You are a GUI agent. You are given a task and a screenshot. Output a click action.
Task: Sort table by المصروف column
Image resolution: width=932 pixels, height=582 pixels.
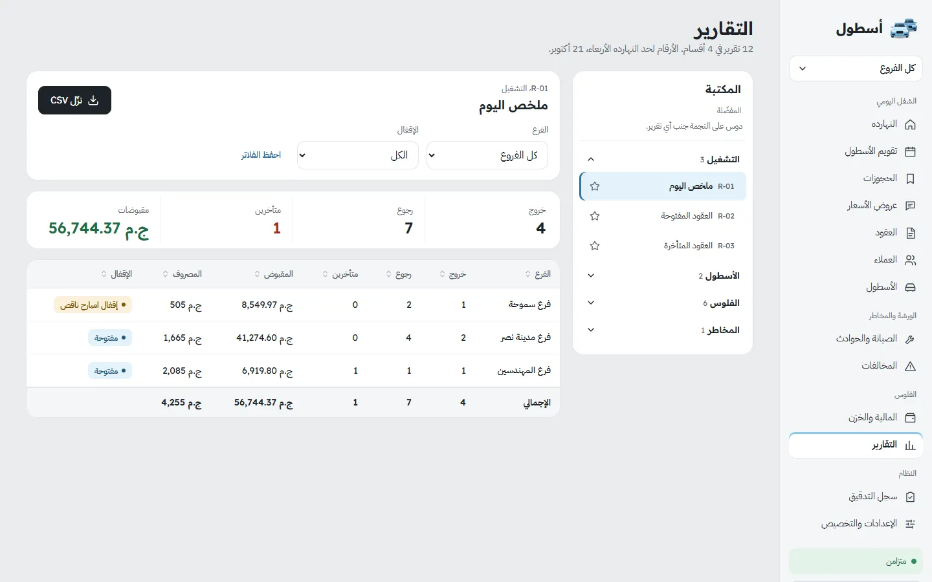click(x=183, y=274)
